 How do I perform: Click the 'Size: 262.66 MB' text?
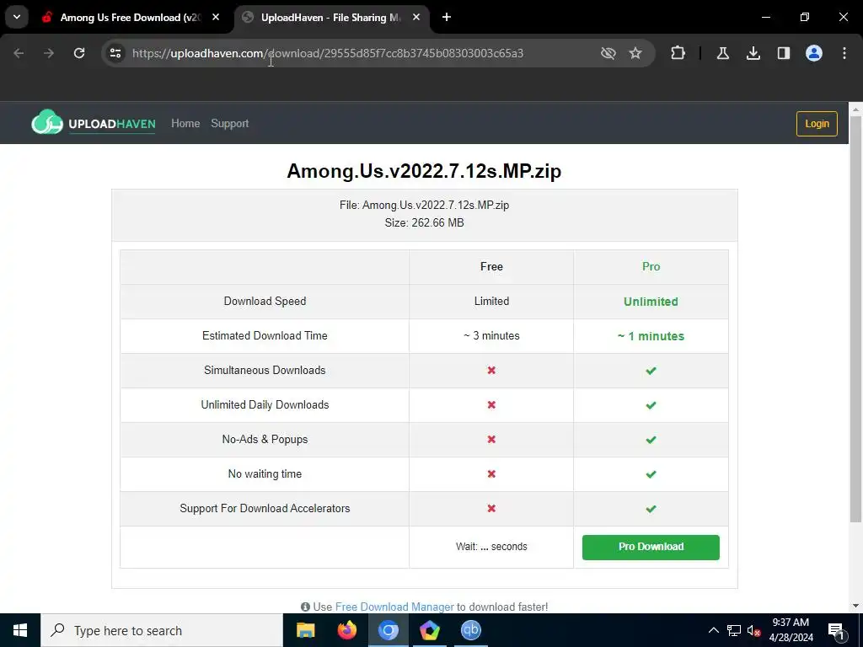425,222
